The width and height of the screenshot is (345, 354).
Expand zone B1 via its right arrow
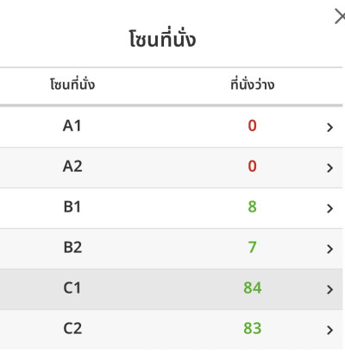click(329, 208)
